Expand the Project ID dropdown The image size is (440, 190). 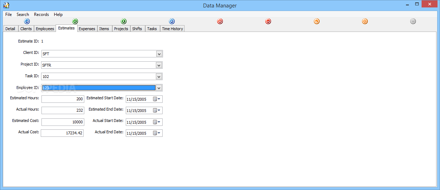(x=159, y=65)
